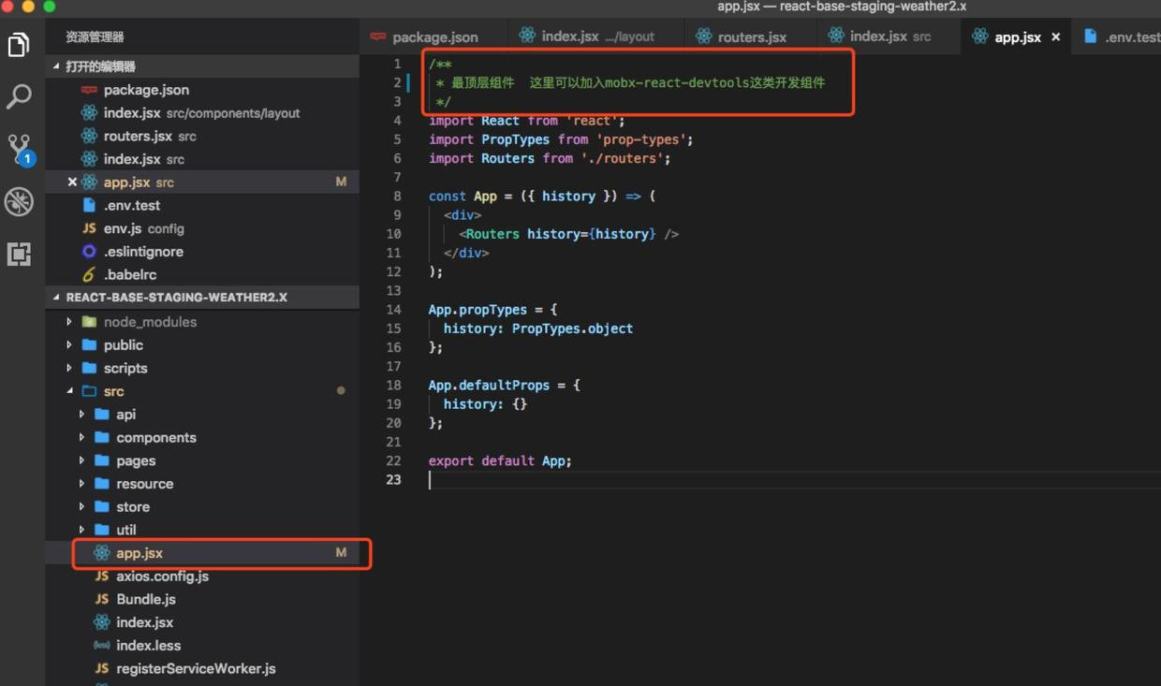The width and height of the screenshot is (1161, 686).
Task: Click macOS yellow minimize window button
Action: click(28, 7)
